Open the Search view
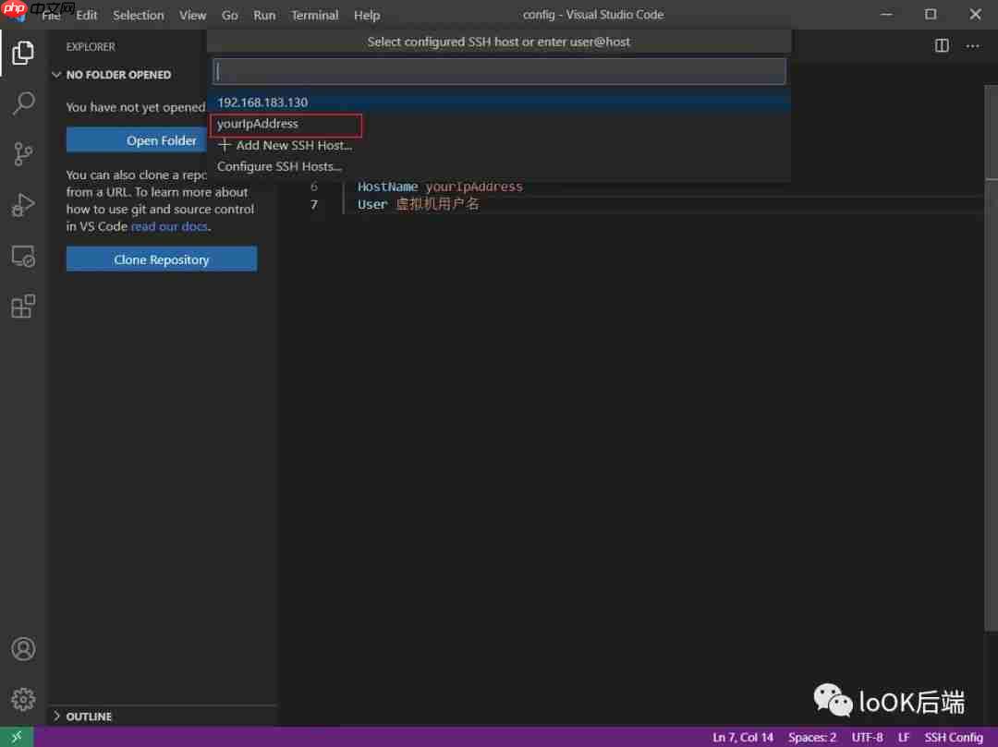This screenshot has width=998, height=747. (22, 102)
